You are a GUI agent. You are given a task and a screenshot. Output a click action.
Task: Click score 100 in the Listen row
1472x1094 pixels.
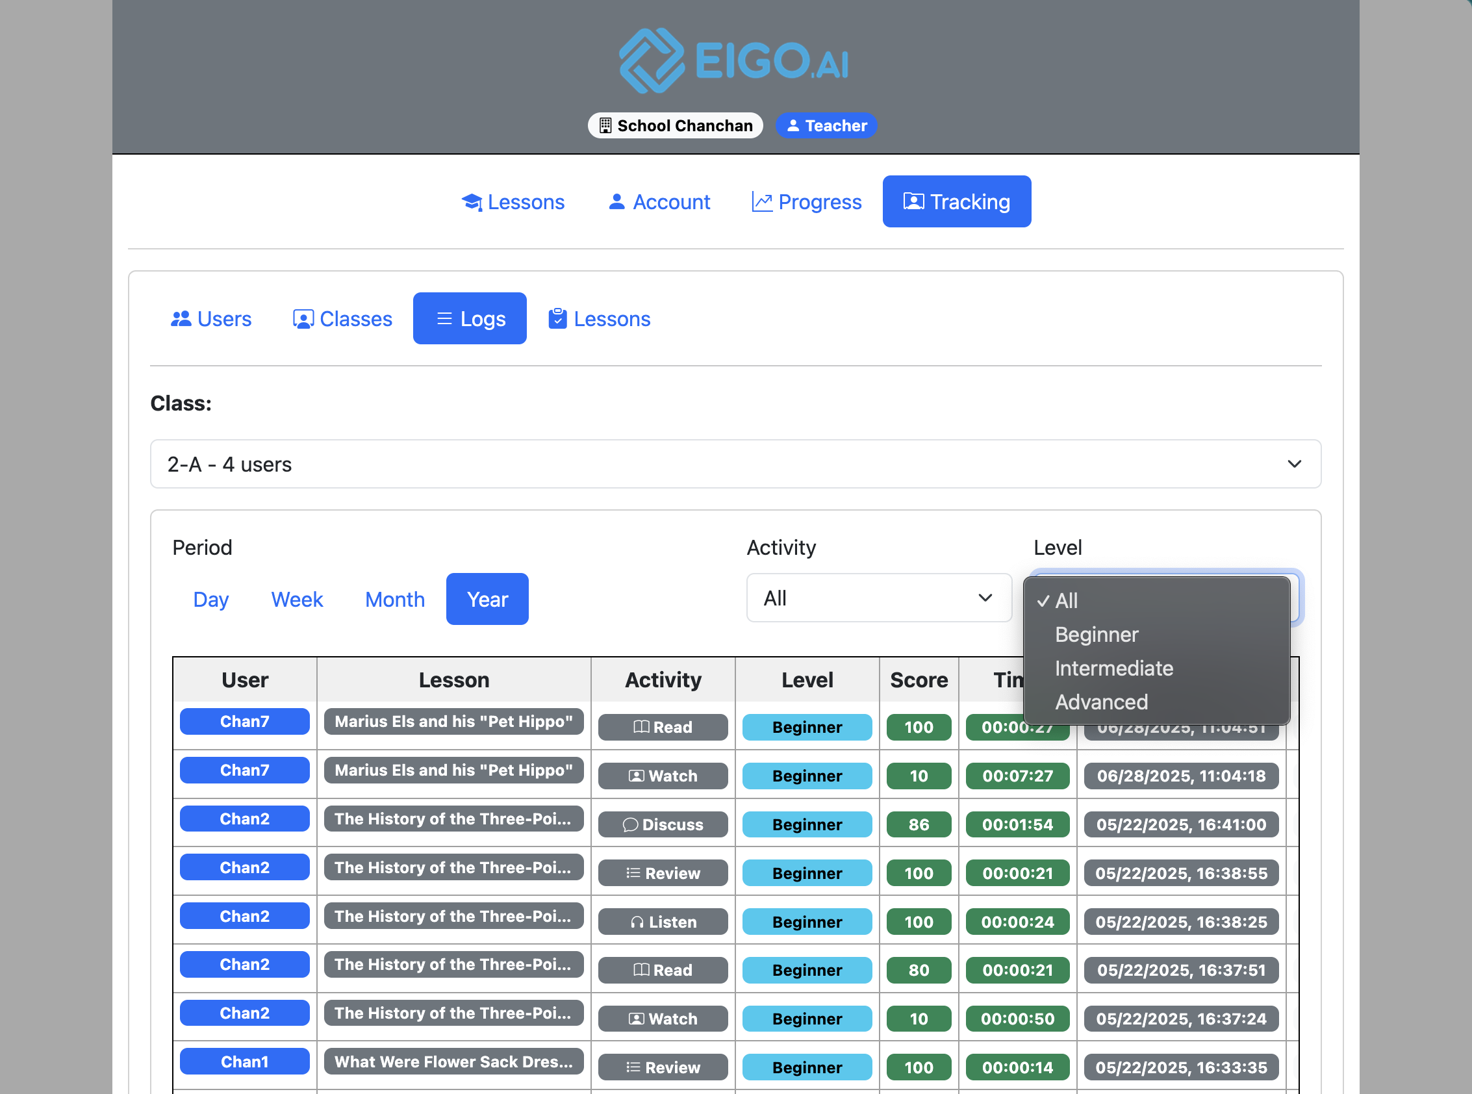coord(919,922)
